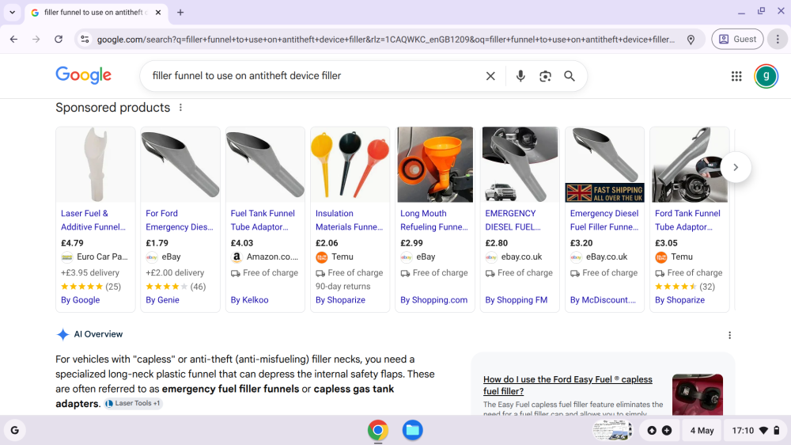Open the clock and status tray
This screenshot has width=791, height=445.
tap(755, 431)
